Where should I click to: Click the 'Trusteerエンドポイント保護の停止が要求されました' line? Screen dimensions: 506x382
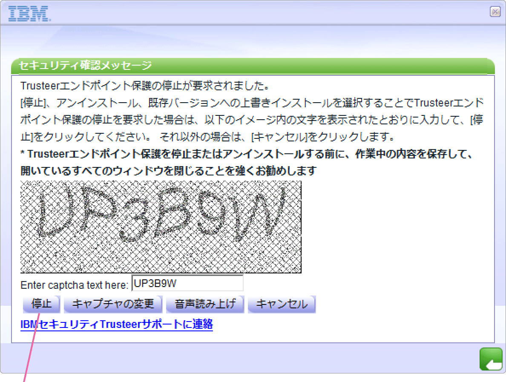pyautogui.click(x=144, y=86)
